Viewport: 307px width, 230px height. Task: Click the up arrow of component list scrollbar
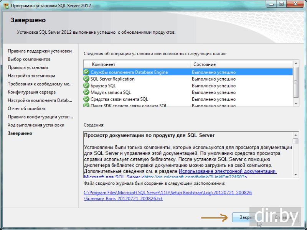pos(296,63)
